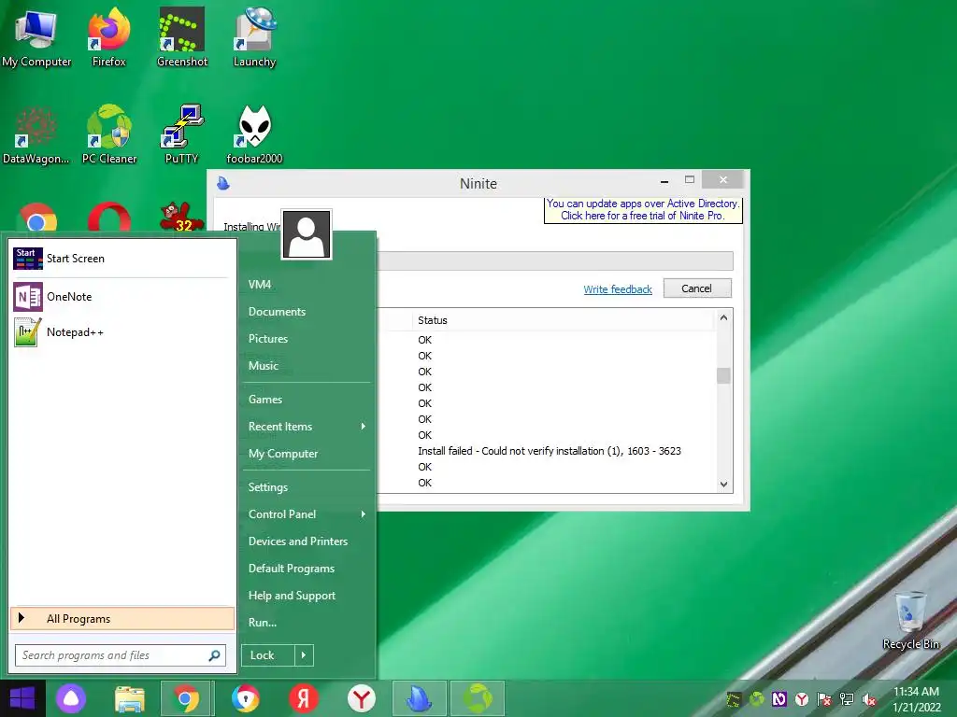Open File Explorer from the taskbar
957x717 pixels.
pyautogui.click(x=130, y=698)
